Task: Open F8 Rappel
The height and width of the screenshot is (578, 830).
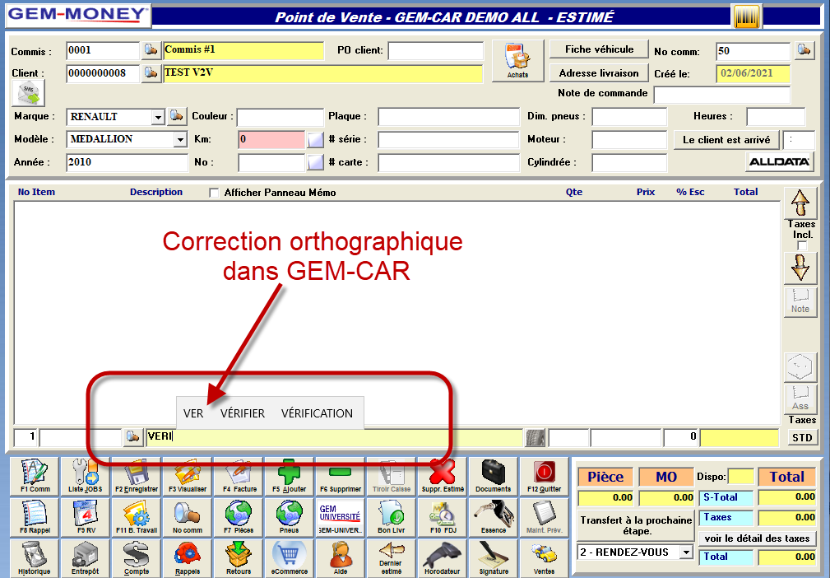Action: [x=35, y=517]
